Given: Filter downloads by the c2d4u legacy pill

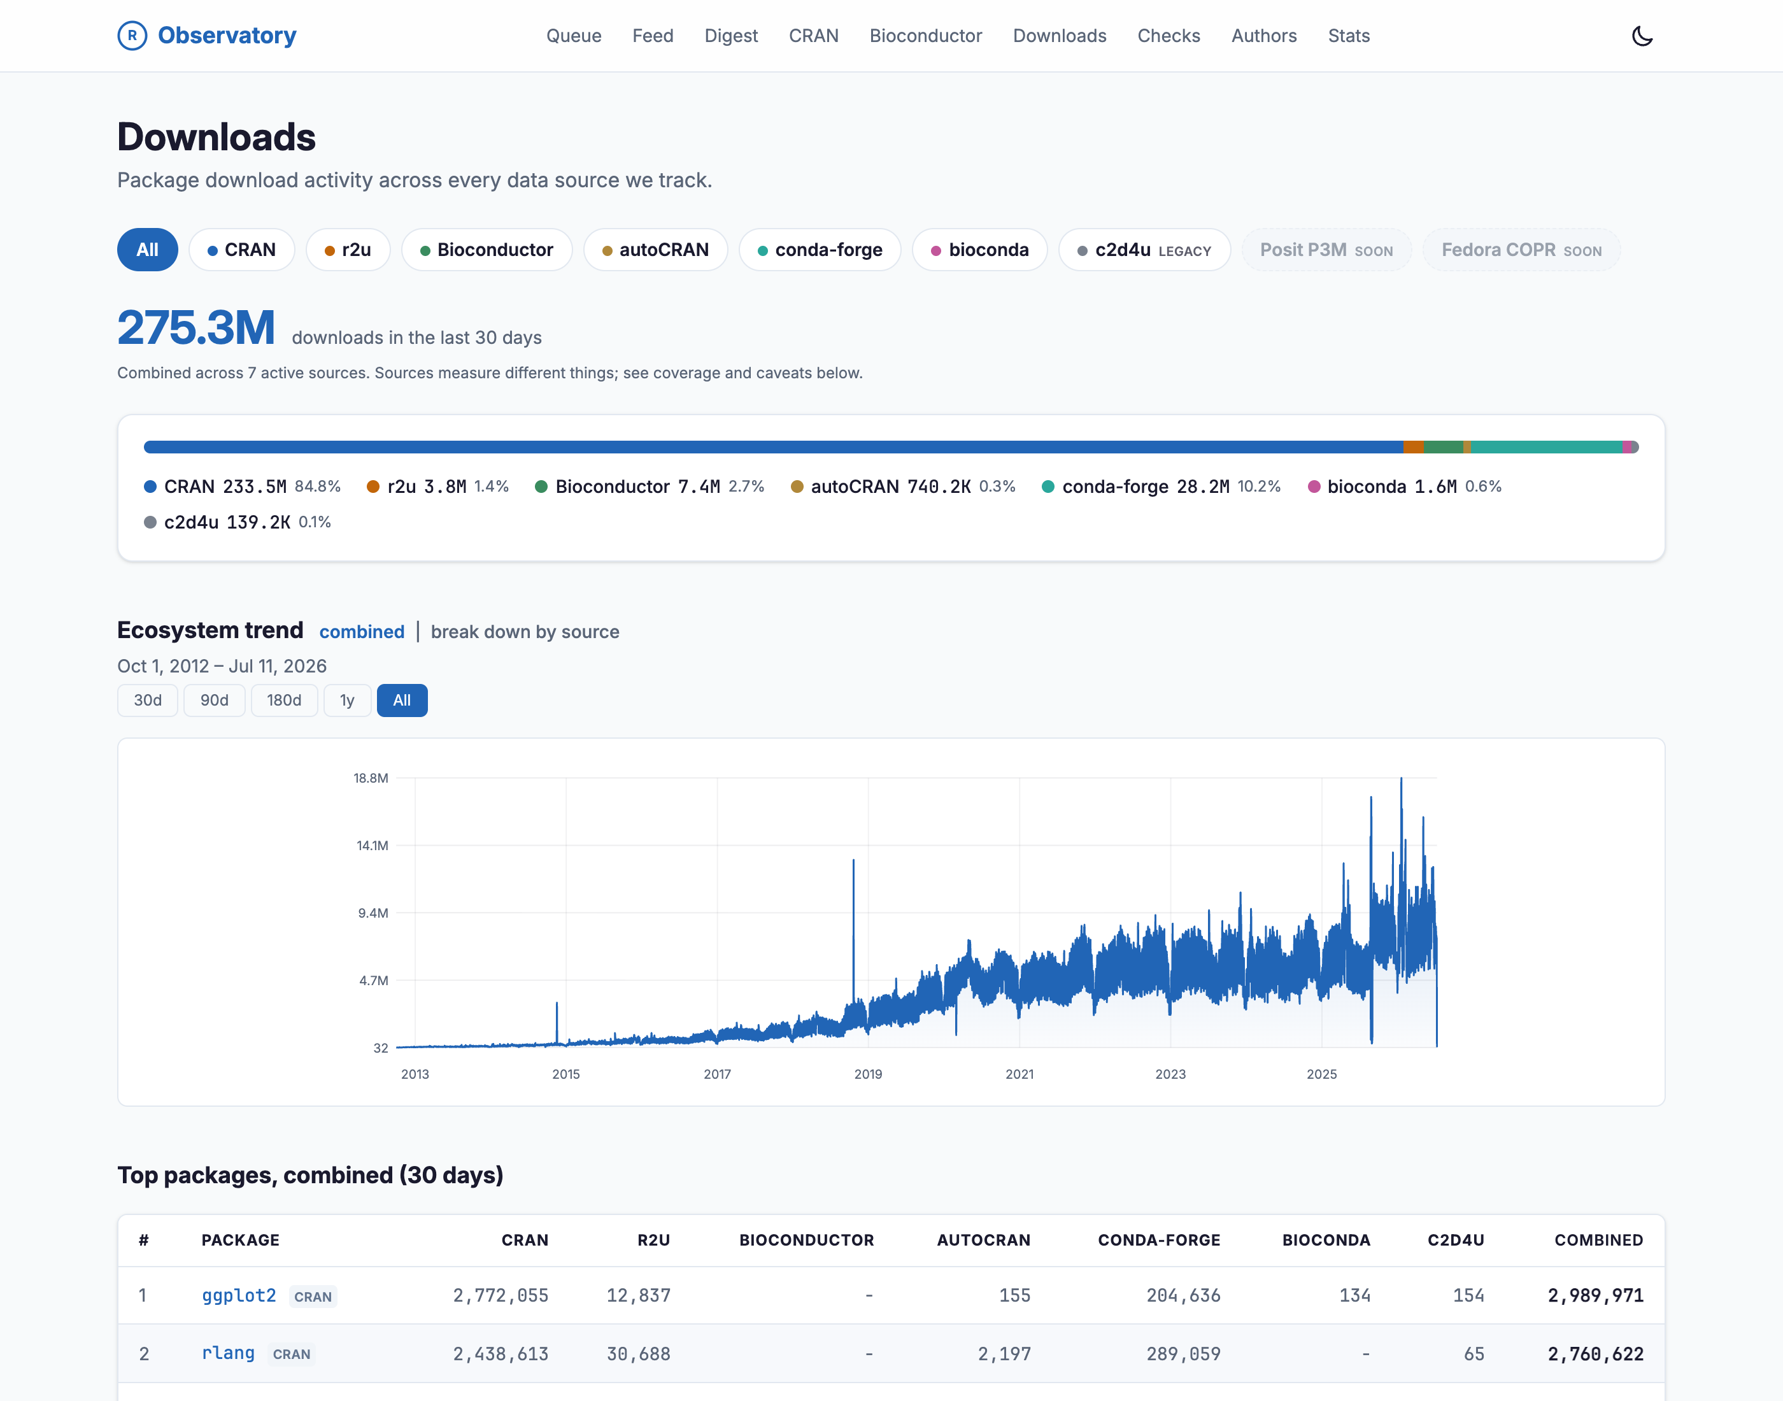Looking at the screenshot, I should pyautogui.click(x=1145, y=250).
